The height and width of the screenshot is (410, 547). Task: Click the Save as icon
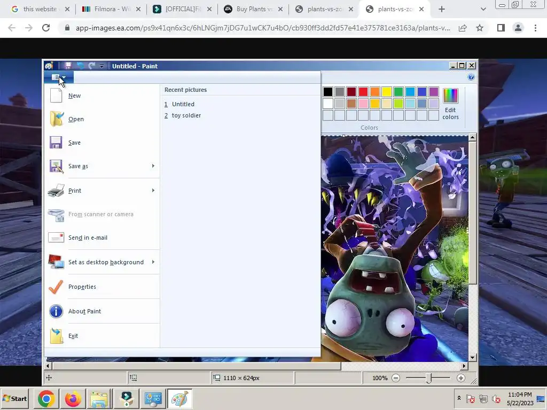pos(56,167)
